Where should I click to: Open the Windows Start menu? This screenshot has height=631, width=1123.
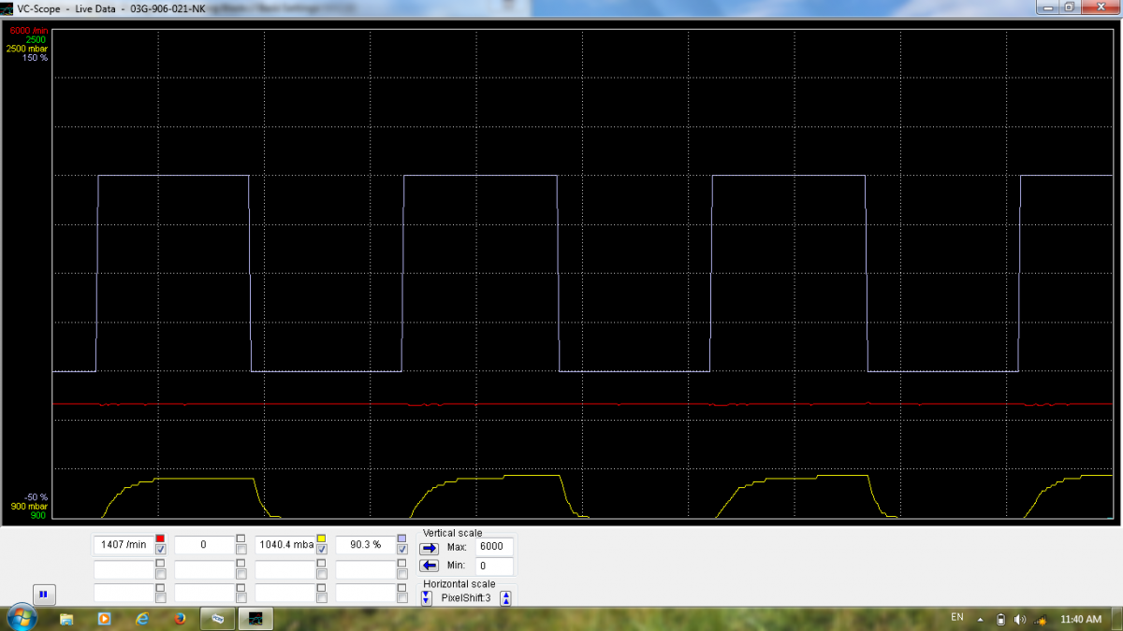pos(21,618)
